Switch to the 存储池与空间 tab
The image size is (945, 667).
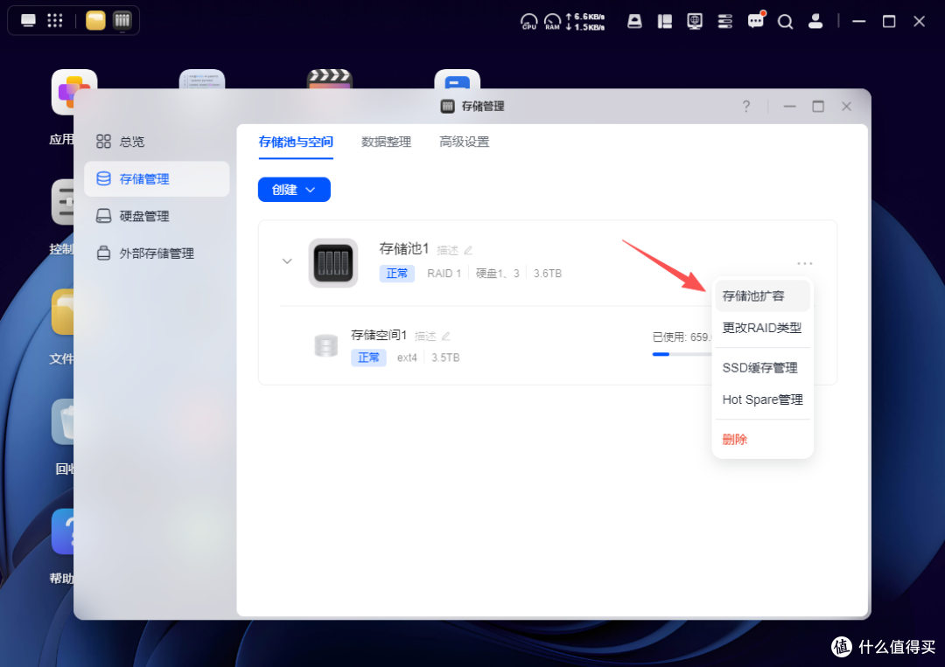(x=296, y=142)
